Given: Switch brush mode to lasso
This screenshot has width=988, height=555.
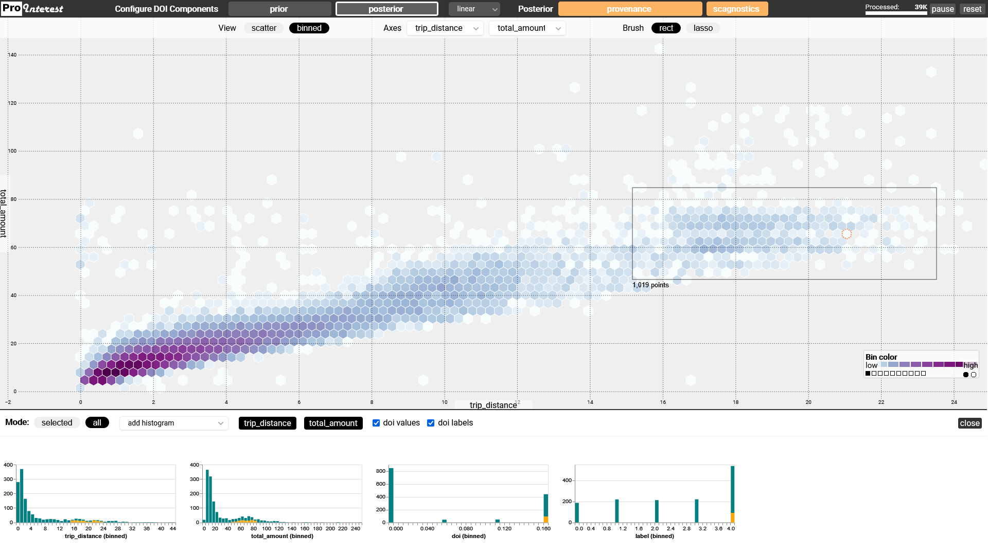Looking at the screenshot, I should pos(703,28).
